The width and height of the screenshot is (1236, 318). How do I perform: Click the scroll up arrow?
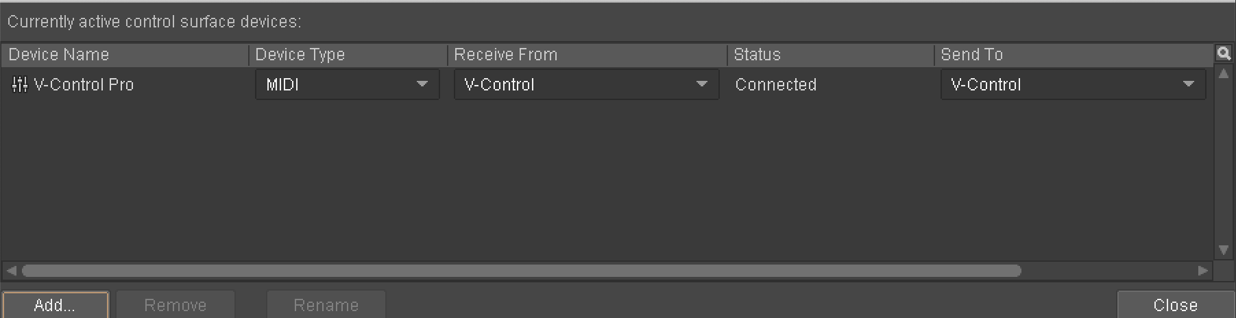pyautogui.click(x=1223, y=73)
